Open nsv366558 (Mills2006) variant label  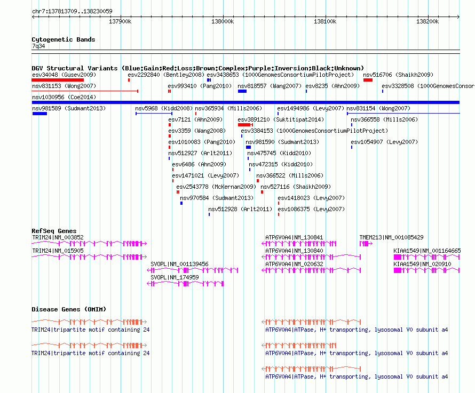(x=384, y=119)
